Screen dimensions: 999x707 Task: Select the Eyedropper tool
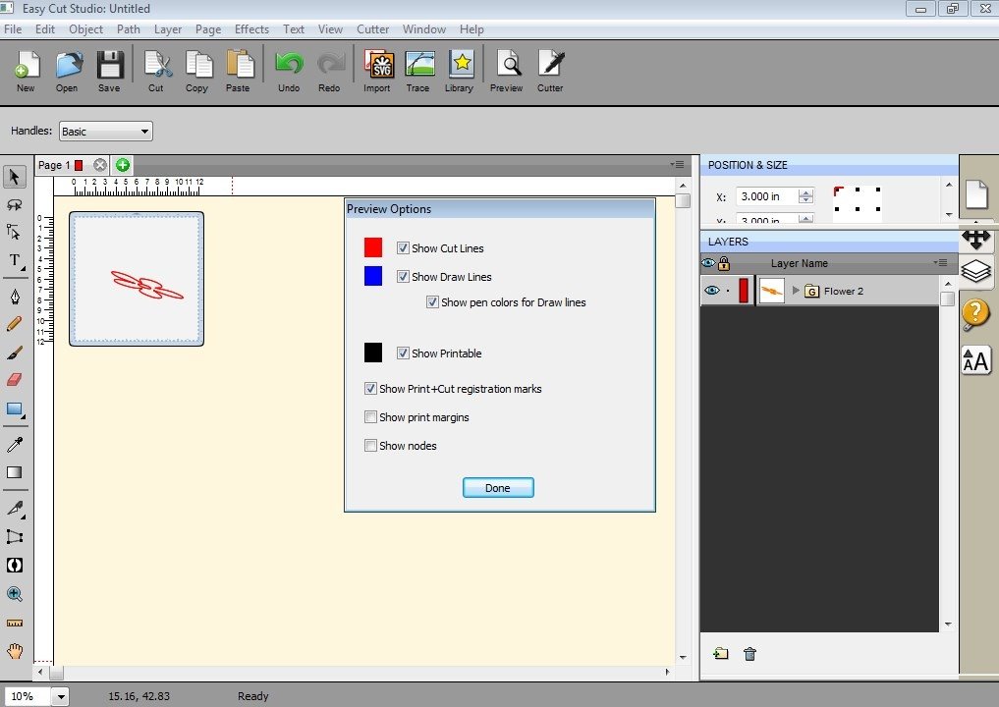pyautogui.click(x=14, y=444)
